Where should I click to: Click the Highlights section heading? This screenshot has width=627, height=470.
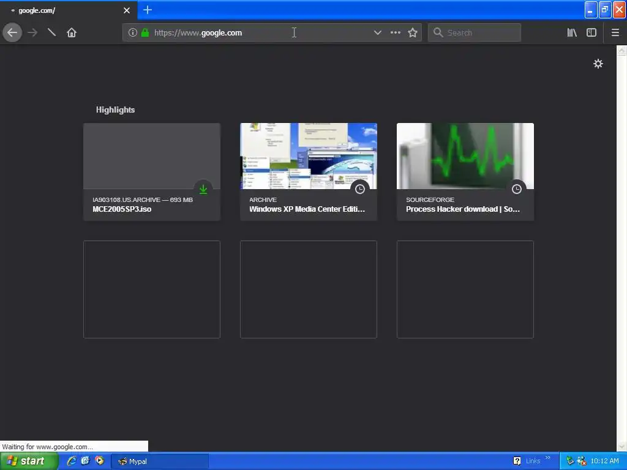(x=115, y=110)
